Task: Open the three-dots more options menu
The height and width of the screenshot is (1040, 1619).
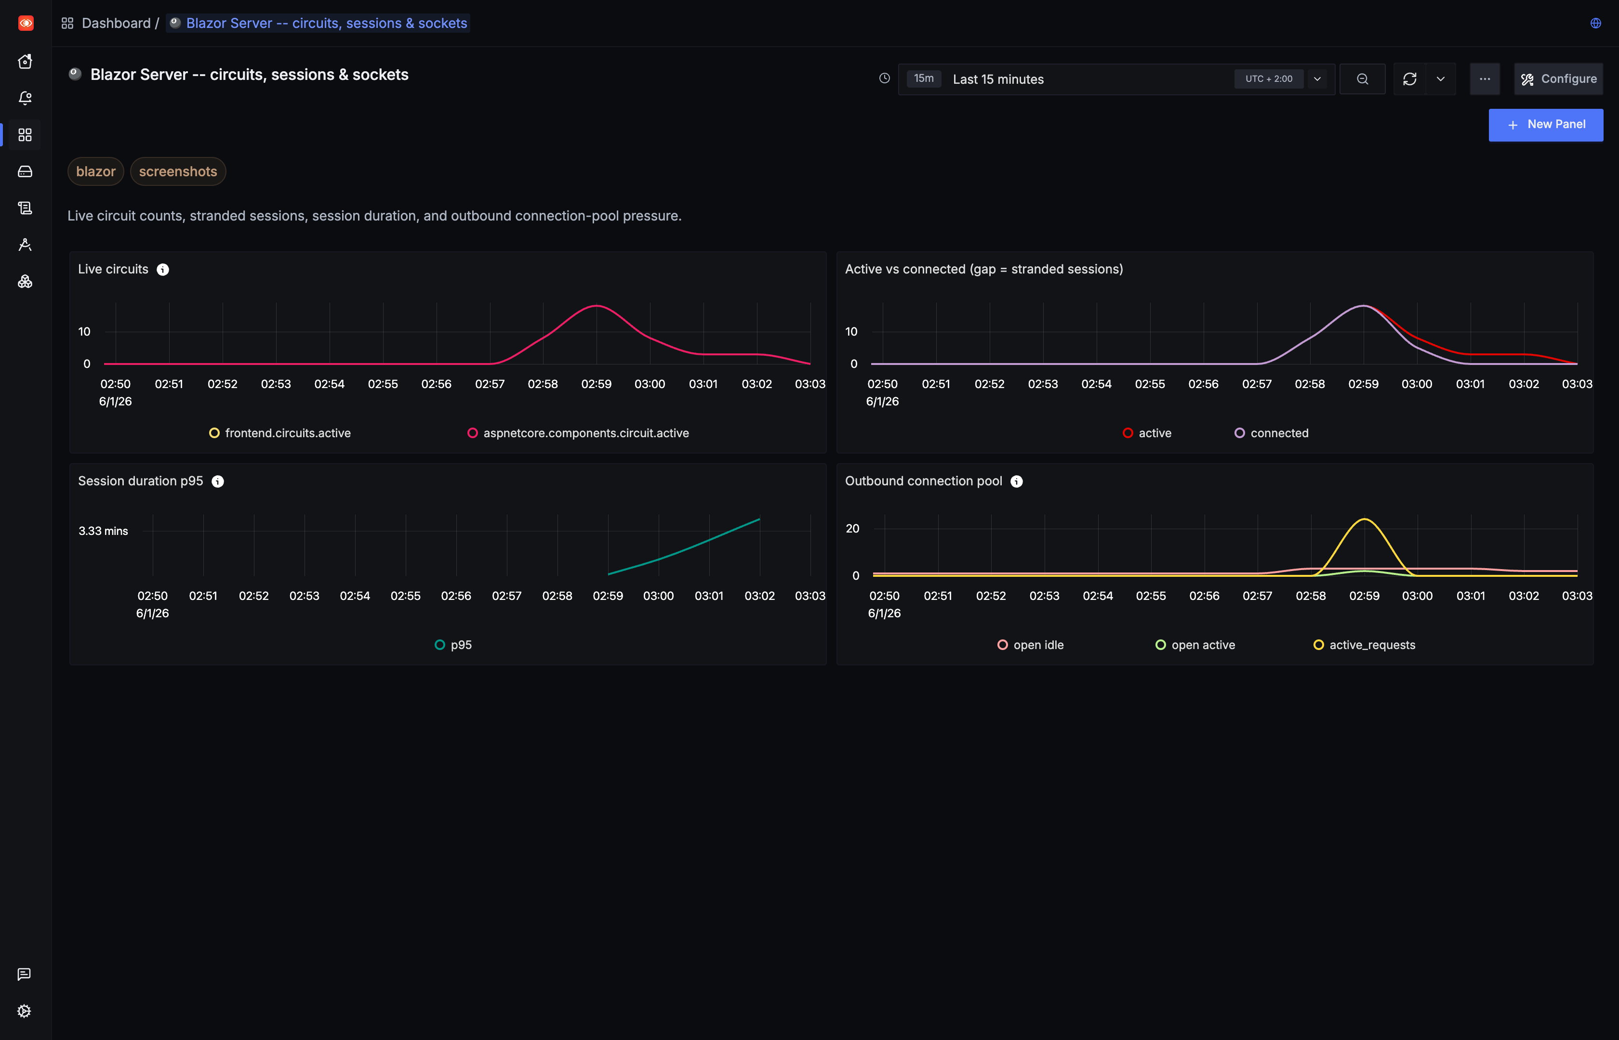Action: (1485, 79)
